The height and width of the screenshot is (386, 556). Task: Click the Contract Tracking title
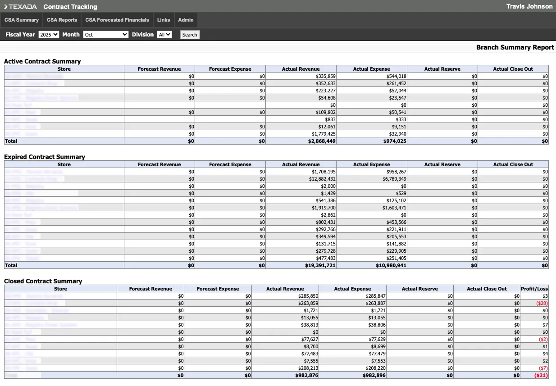point(70,7)
